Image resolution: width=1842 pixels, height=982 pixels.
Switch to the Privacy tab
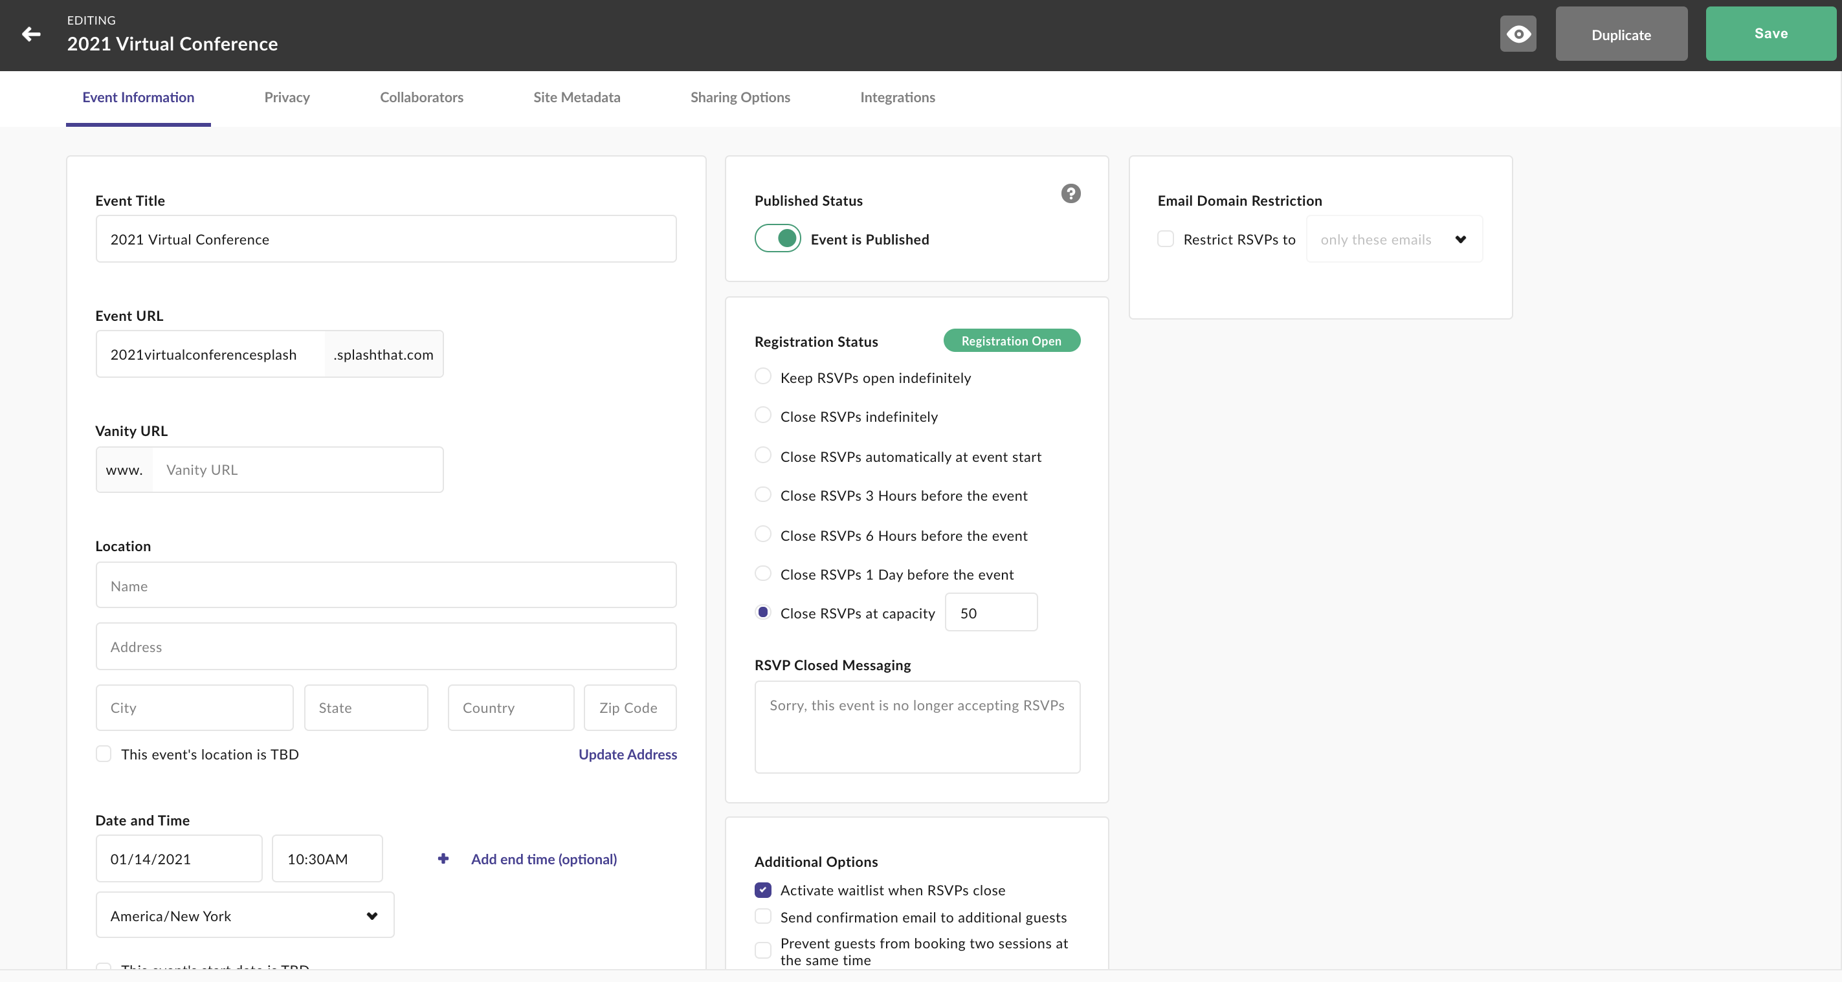pos(287,97)
